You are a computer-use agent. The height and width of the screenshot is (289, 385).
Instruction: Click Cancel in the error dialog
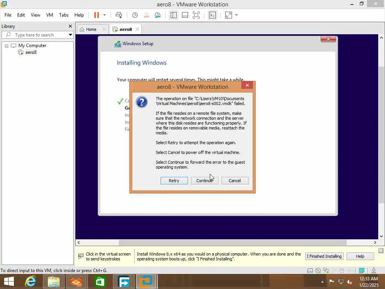point(235,181)
